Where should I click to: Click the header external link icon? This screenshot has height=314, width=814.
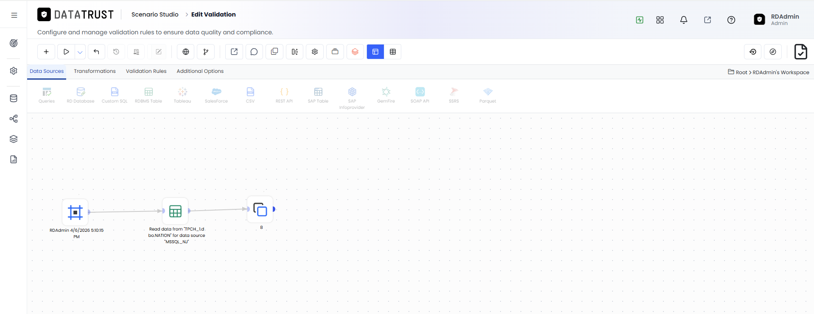[708, 20]
